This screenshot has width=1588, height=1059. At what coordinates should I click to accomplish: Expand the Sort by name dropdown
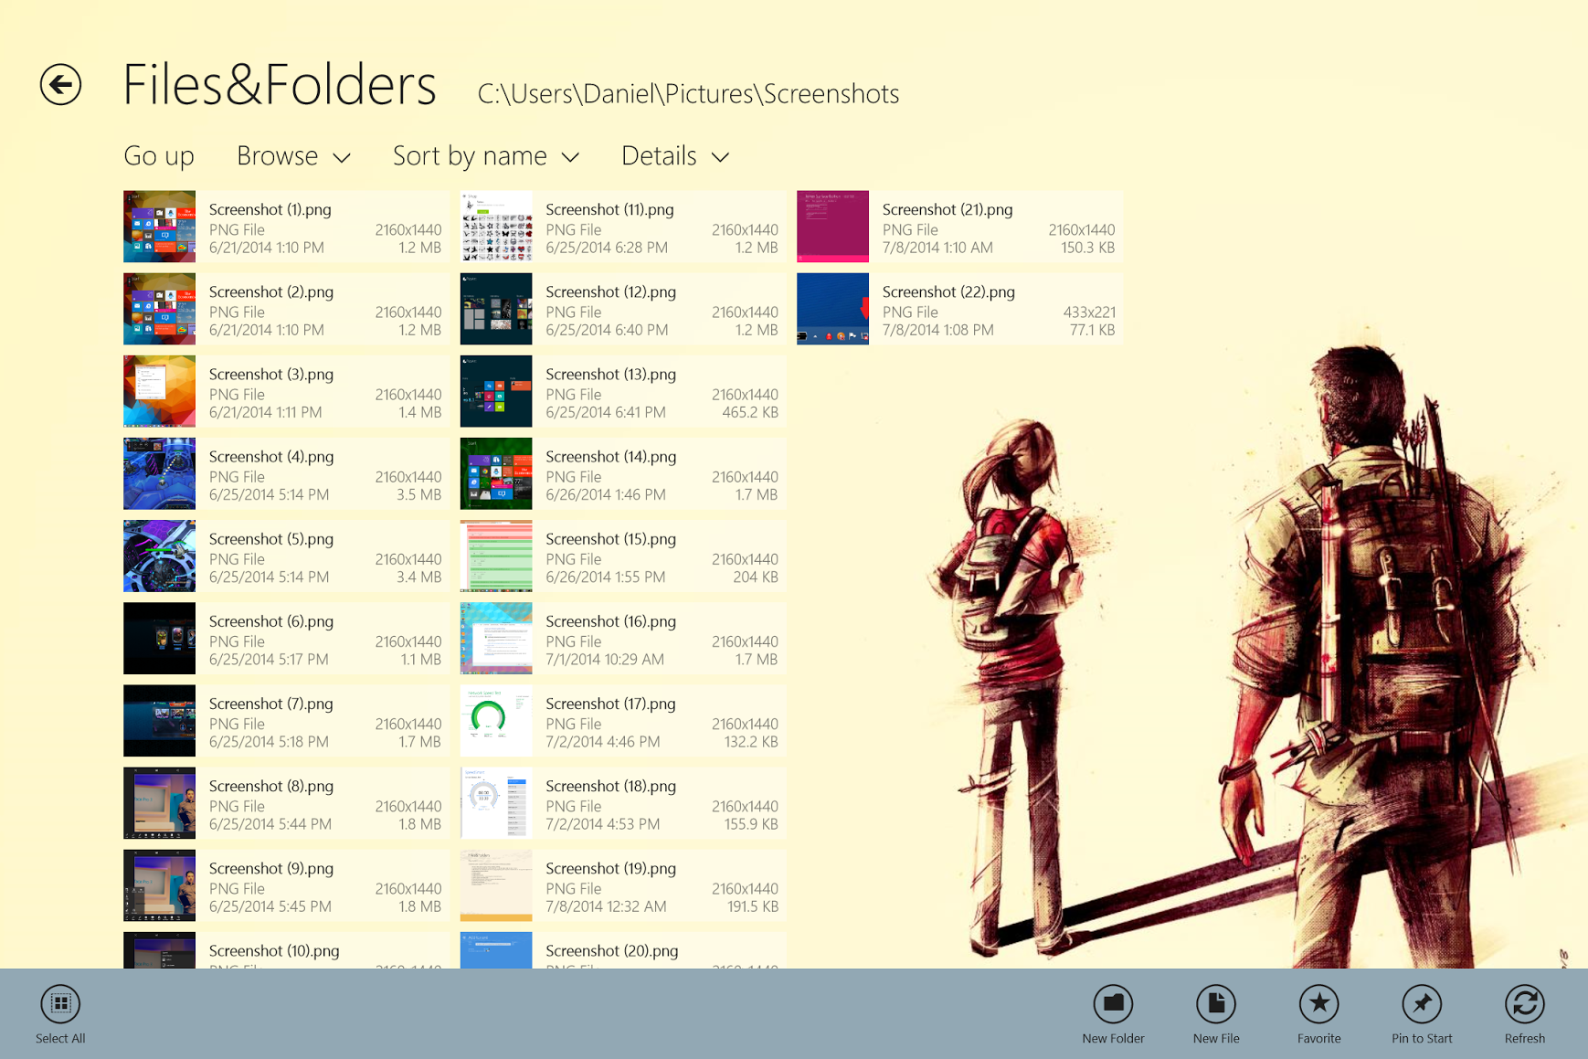tap(486, 156)
